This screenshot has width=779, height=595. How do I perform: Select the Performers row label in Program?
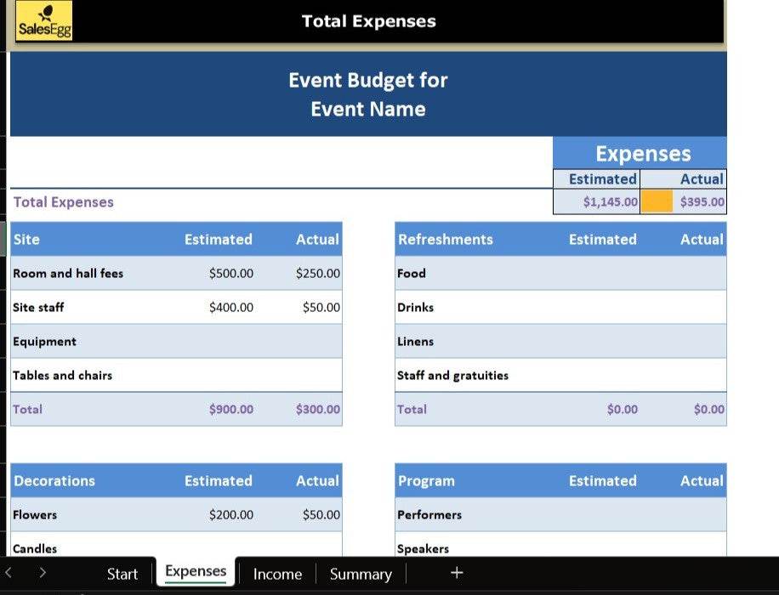(x=429, y=515)
